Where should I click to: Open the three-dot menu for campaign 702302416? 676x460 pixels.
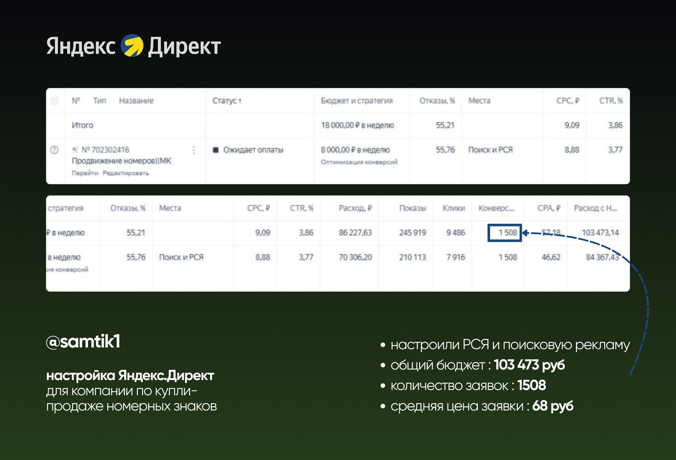(194, 150)
